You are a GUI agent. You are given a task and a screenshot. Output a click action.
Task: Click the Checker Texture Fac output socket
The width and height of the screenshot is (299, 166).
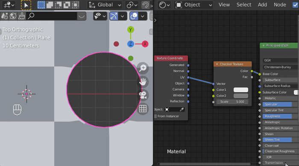252,77
